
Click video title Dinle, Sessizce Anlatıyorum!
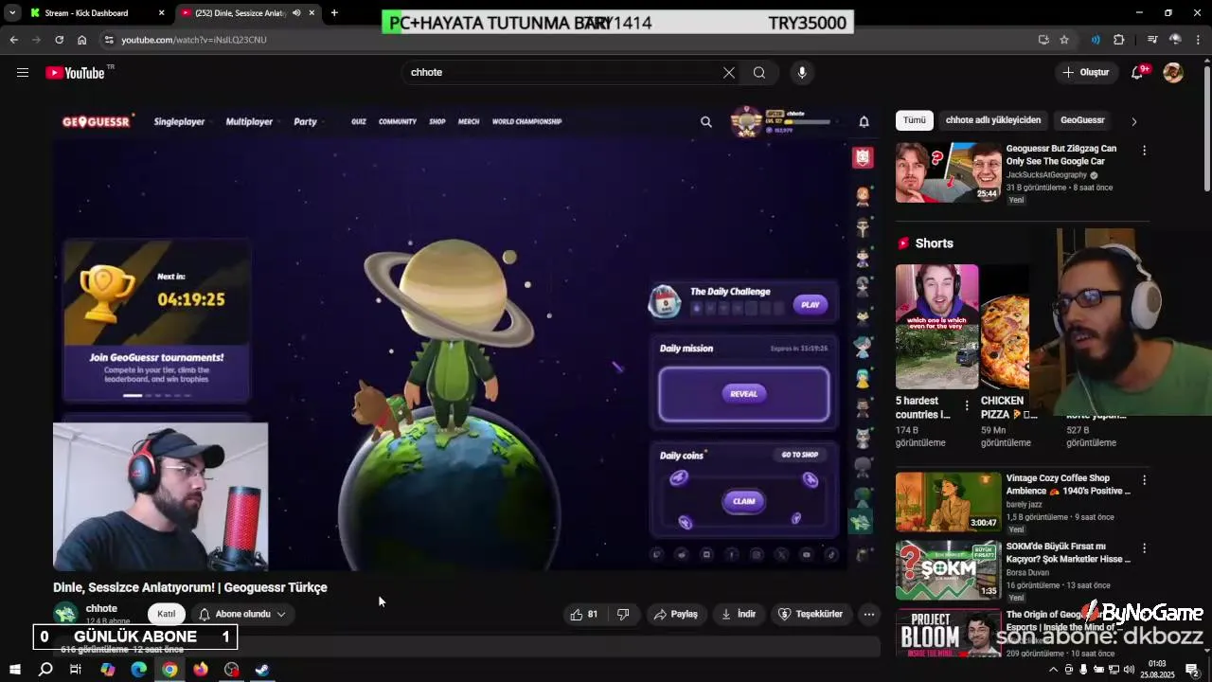(x=190, y=587)
